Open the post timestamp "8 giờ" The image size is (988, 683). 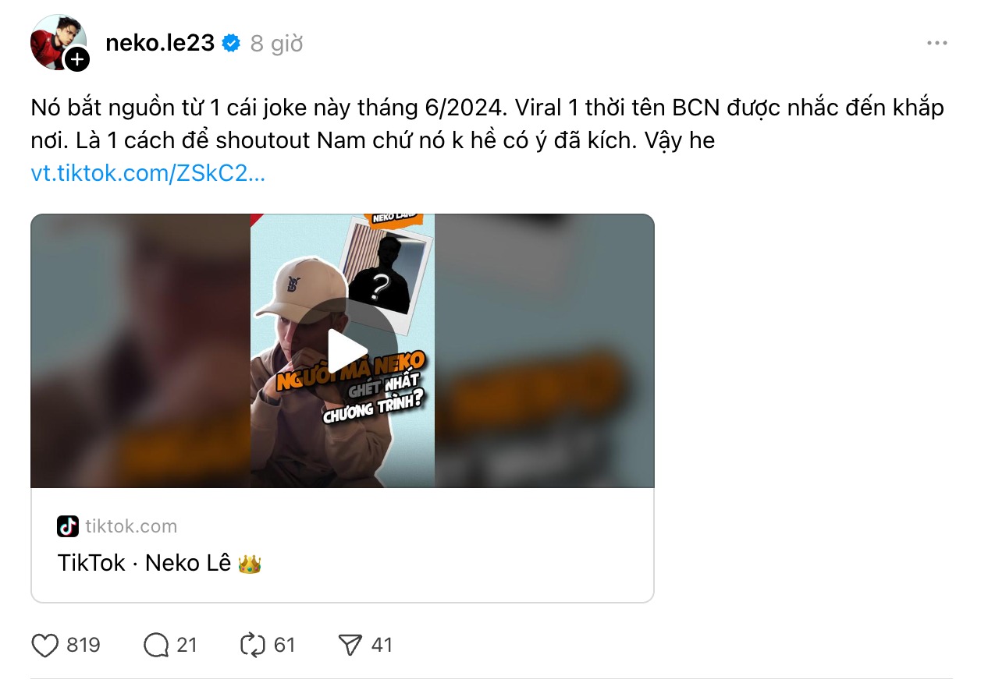tap(276, 44)
